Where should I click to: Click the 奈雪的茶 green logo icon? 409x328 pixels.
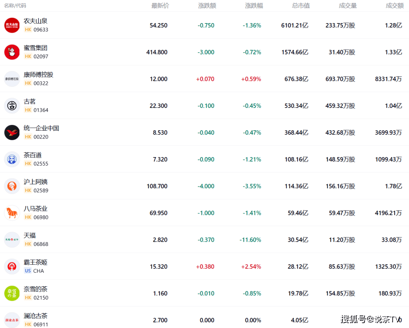tap(12, 293)
